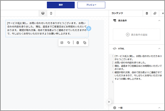Collapse side panel with double-arrow button
Image resolution: width=165 pixels, height=111 pixels.
pos(109,102)
